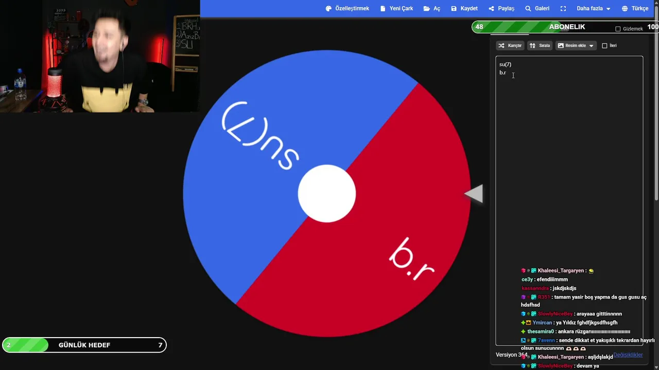Click the wheel pointer arrow
The image size is (659, 370).
pyautogui.click(x=474, y=194)
